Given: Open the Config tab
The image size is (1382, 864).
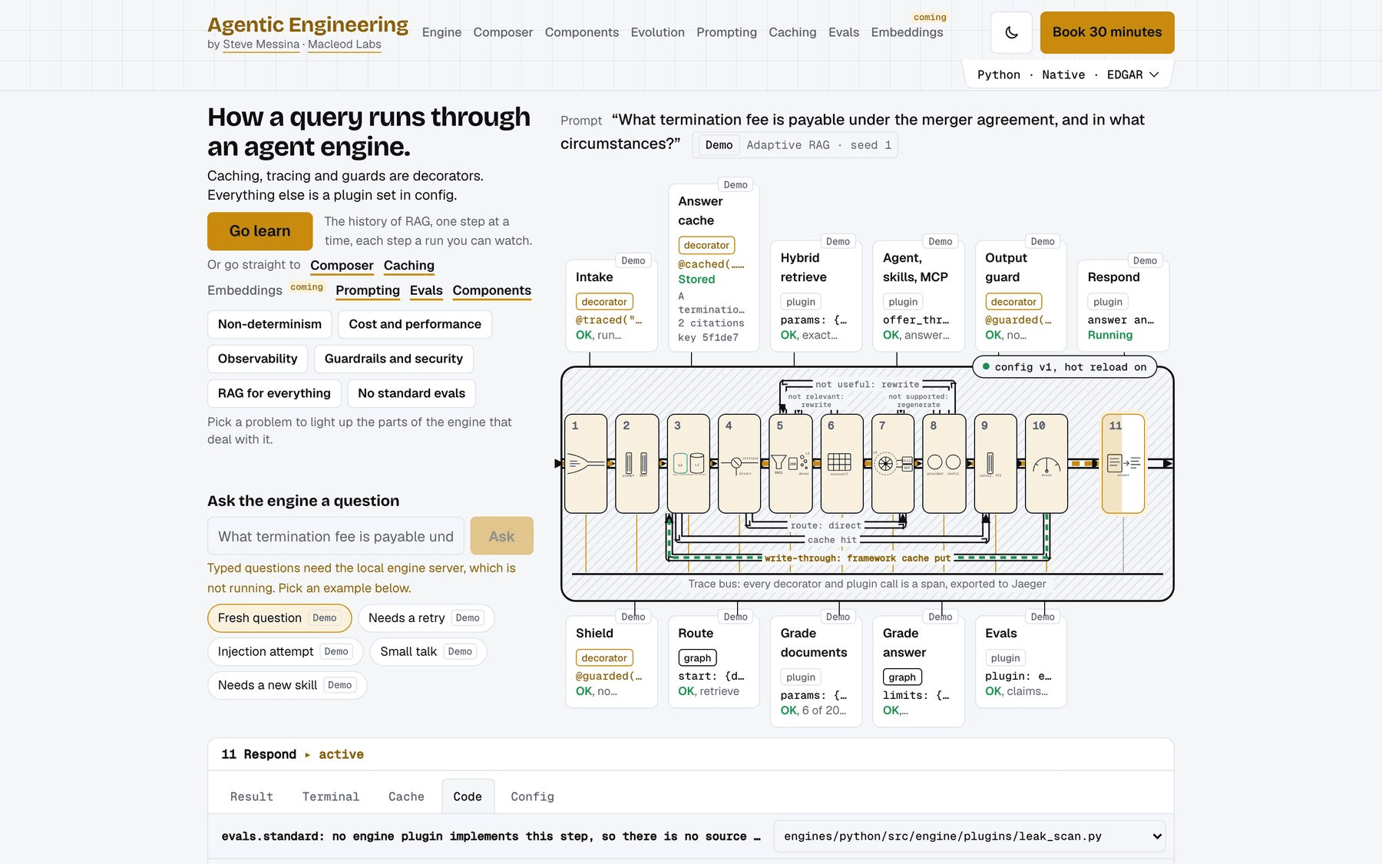Looking at the screenshot, I should [x=532, y=796].
